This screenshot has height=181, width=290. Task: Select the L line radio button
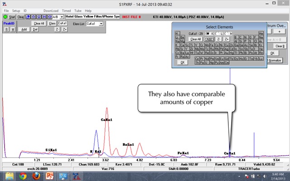217,33
